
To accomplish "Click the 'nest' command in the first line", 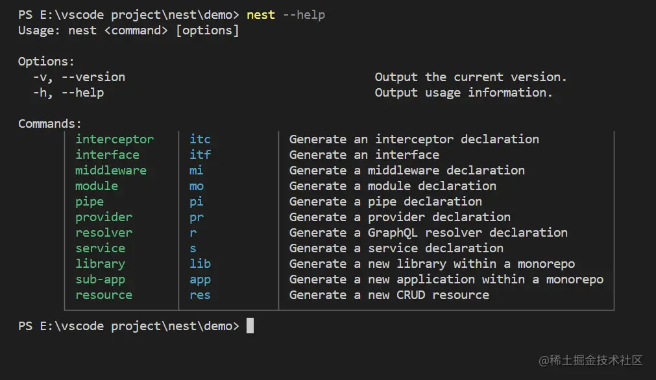I will click(261, 14).
